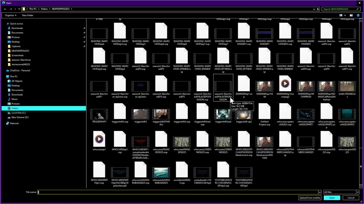This screenshot has width=364, height=204.
Task: Click scrollbar up arrow in file list
Action: pyautogui.click(x=361, y=20)
